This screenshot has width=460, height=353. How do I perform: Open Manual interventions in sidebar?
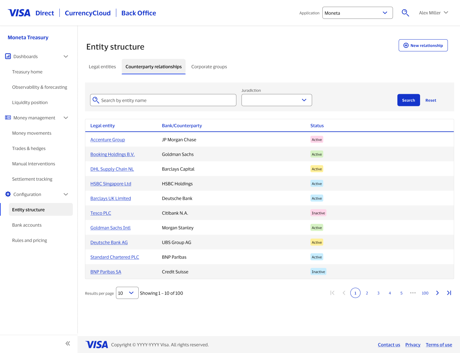pos(34,164)
